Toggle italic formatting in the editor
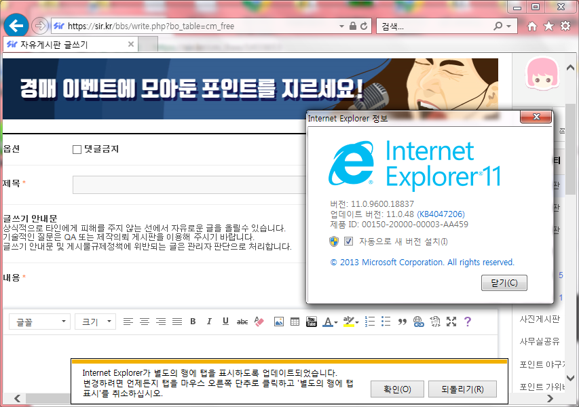The width and height of the screenshot is (579, 407). 209,322
